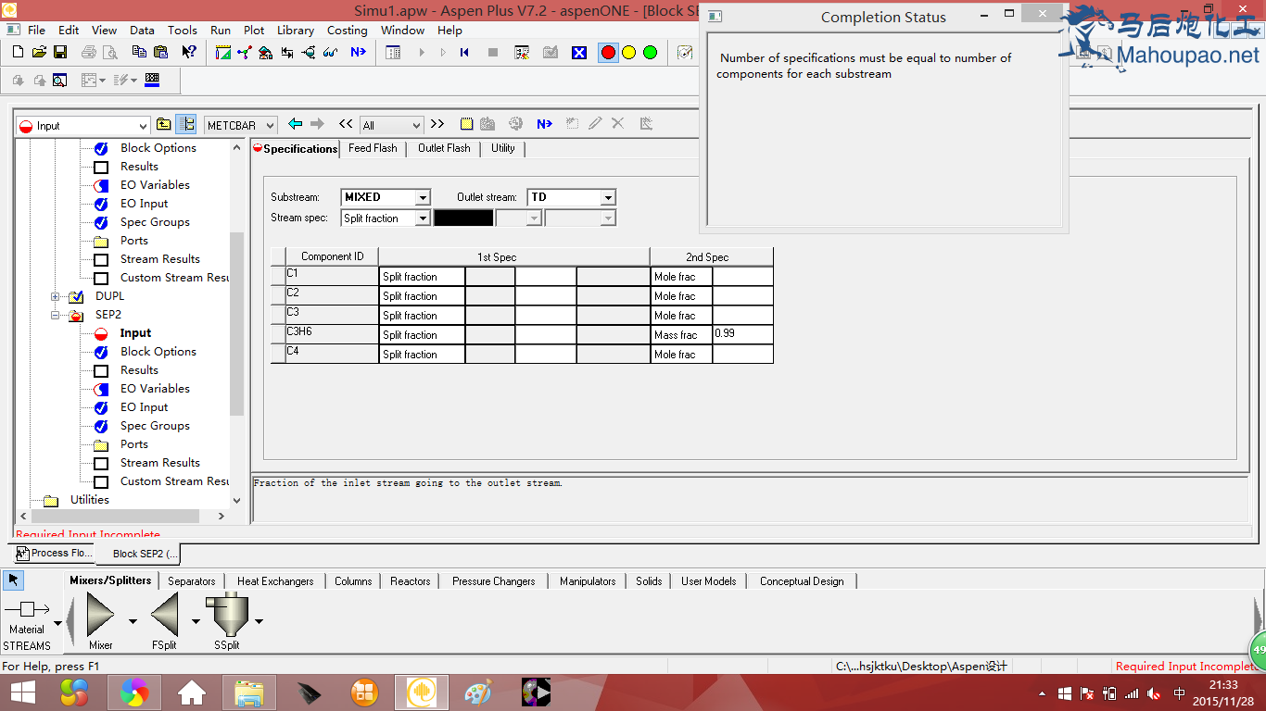Switch to the Outlet Flash tab
This screenshot has width=1266, height=711.
coord(444,148)
